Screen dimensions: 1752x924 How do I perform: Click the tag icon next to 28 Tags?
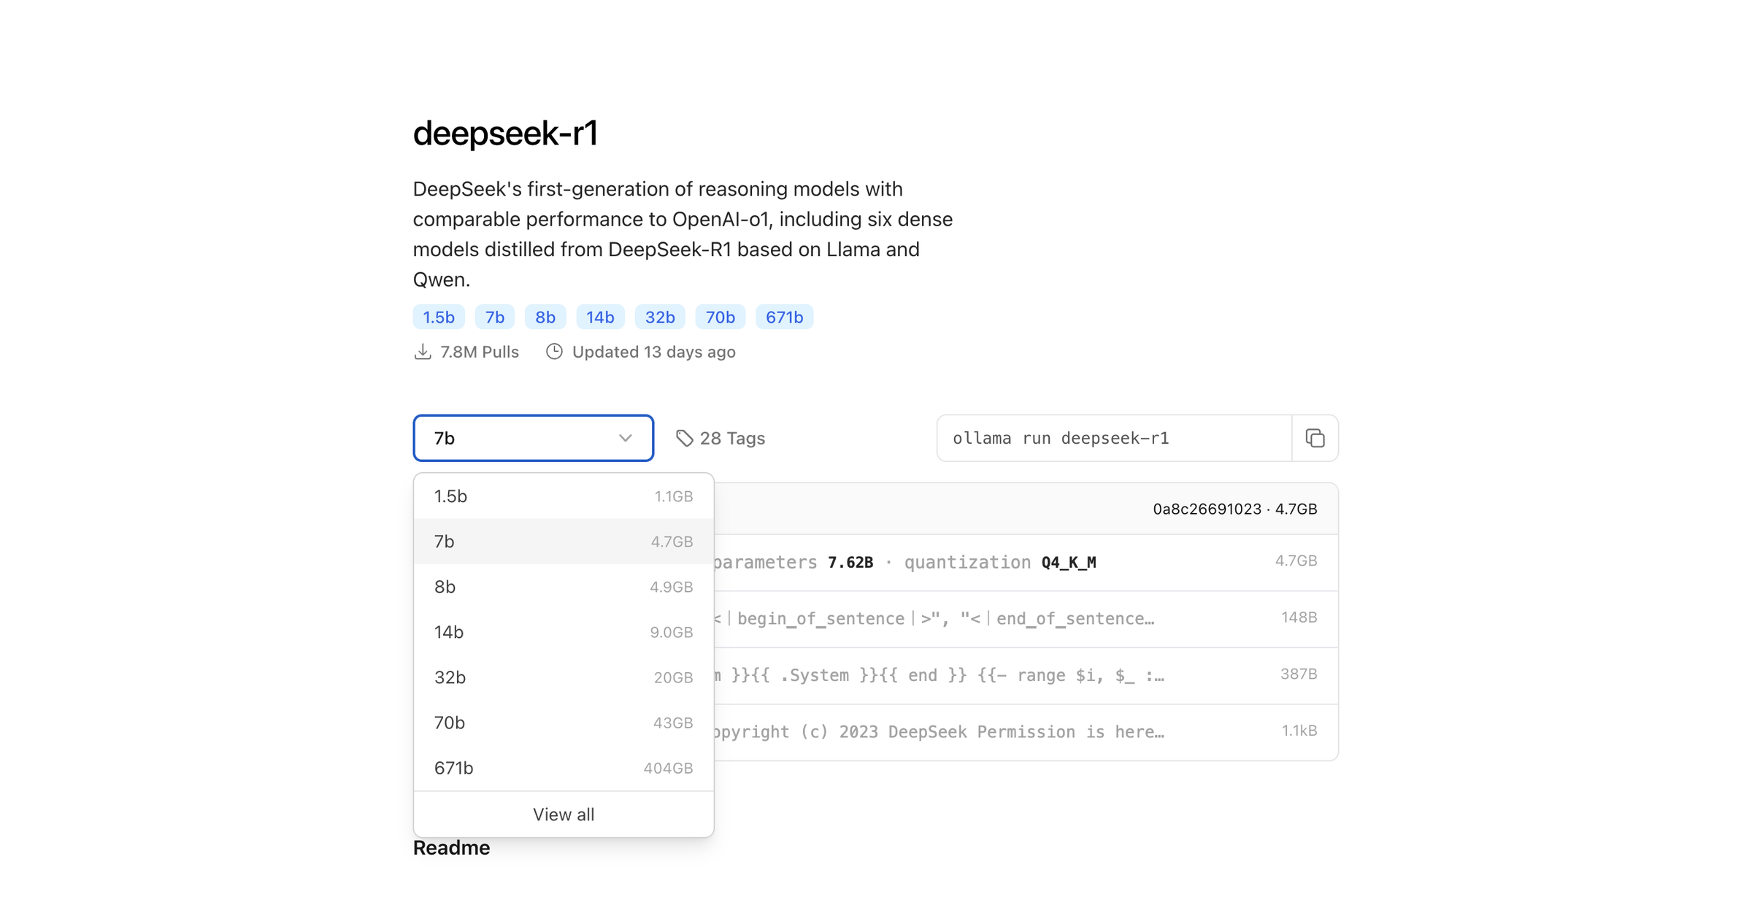coord(684,438)
